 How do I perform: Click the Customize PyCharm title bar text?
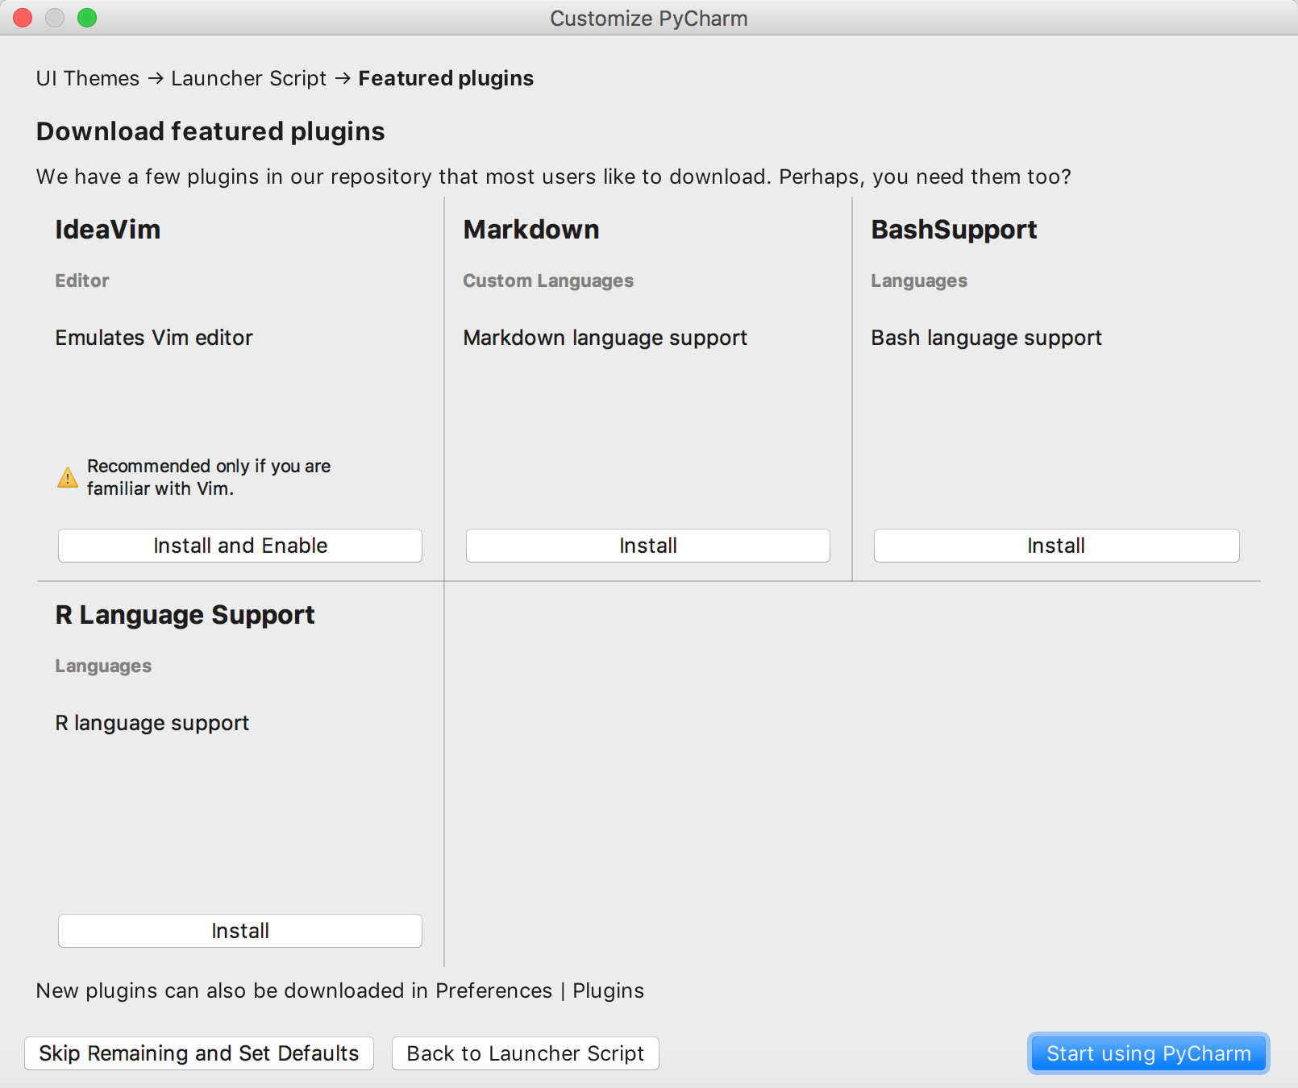pos(648,18)
